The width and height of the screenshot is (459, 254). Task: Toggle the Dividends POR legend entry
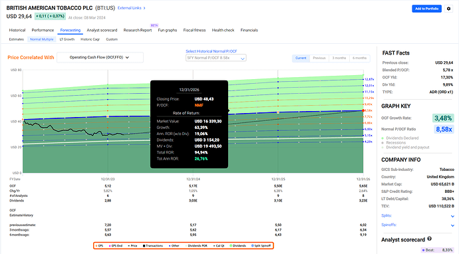196,246
